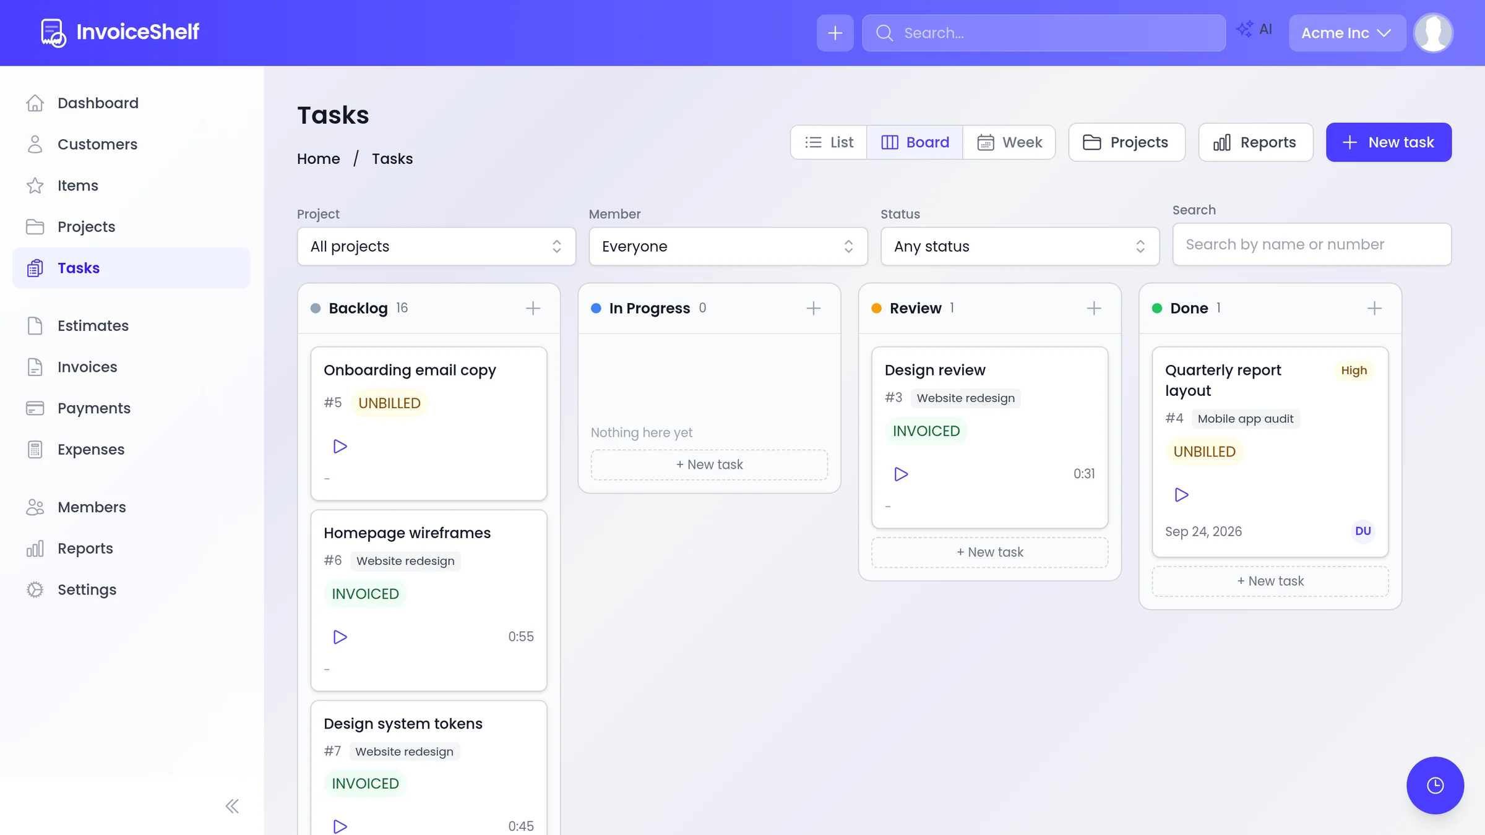This screenshot has width=1485, height=835.
Task: Switch to Week view
Action: (x=1009, y=142)
